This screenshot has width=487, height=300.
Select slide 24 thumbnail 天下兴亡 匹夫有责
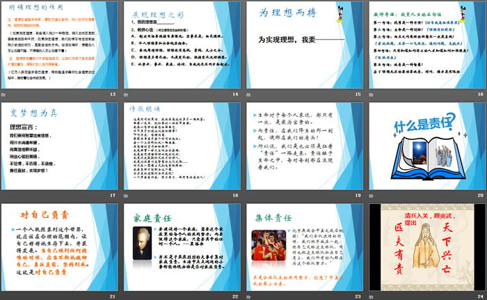pos(427,247)
